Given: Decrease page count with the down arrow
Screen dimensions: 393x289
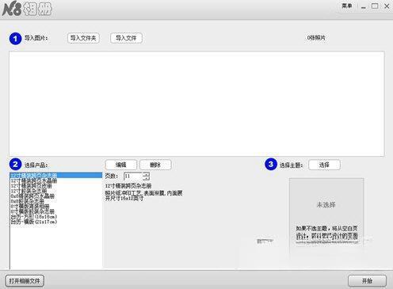Looking at the screenshot, I should point(146,178).
